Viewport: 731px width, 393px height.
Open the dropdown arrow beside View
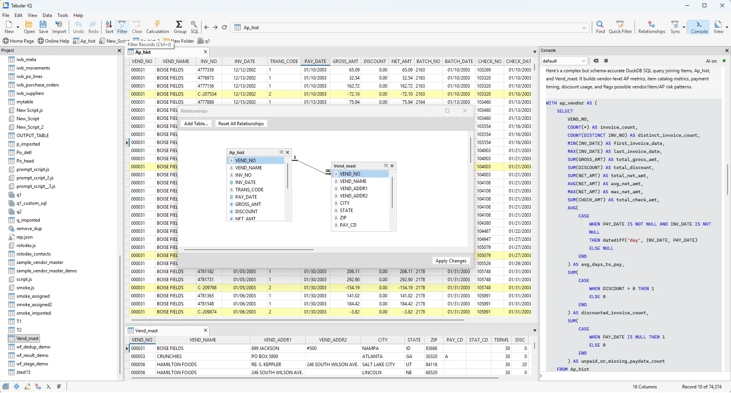[727, 27]
